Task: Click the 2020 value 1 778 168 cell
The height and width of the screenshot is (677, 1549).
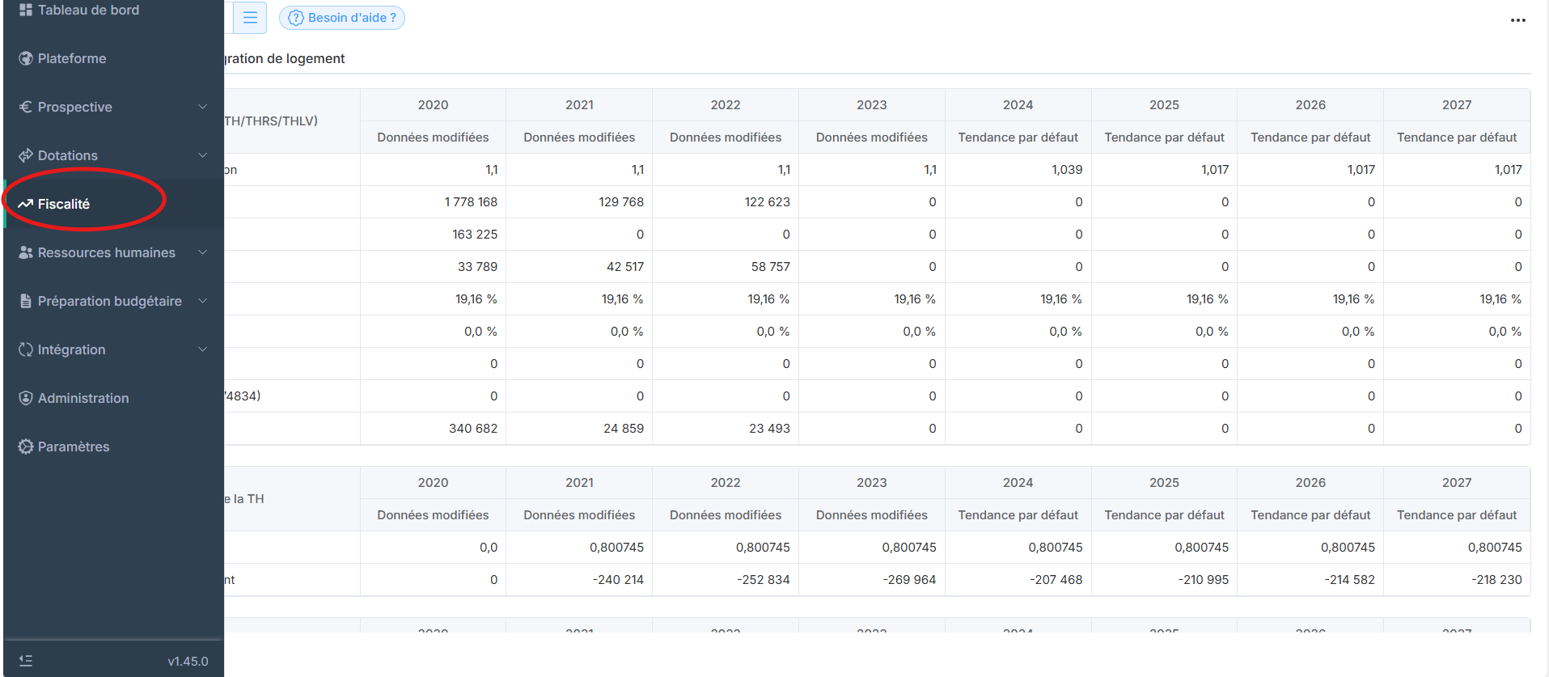Action: click(470, 202)
